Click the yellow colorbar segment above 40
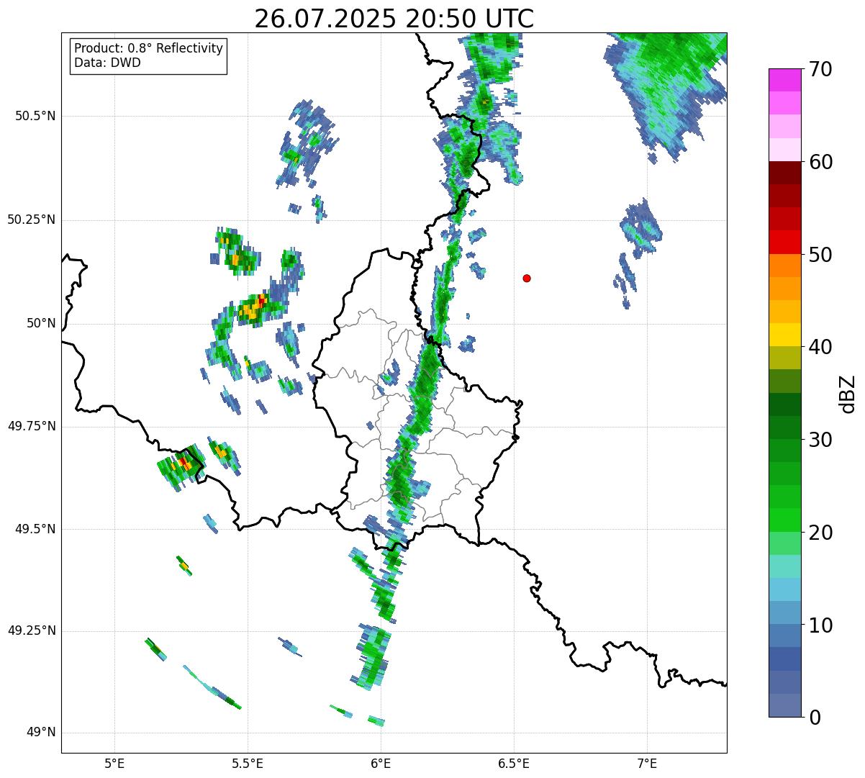The image size is (865, 778). (784, 335)
